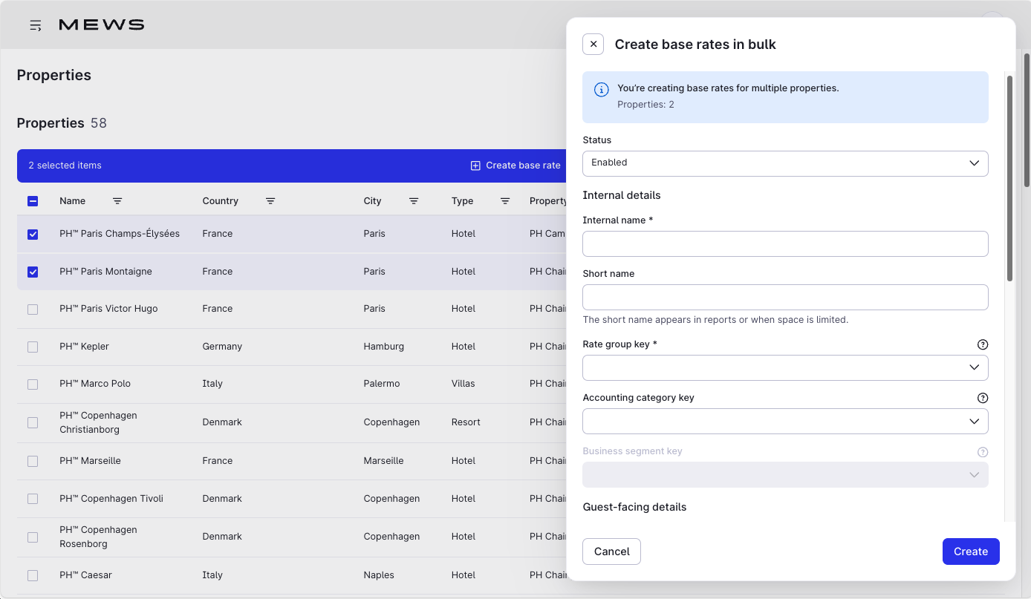Click the Country column filter icon
The image size is (1031, 599).
pos(270,201)
